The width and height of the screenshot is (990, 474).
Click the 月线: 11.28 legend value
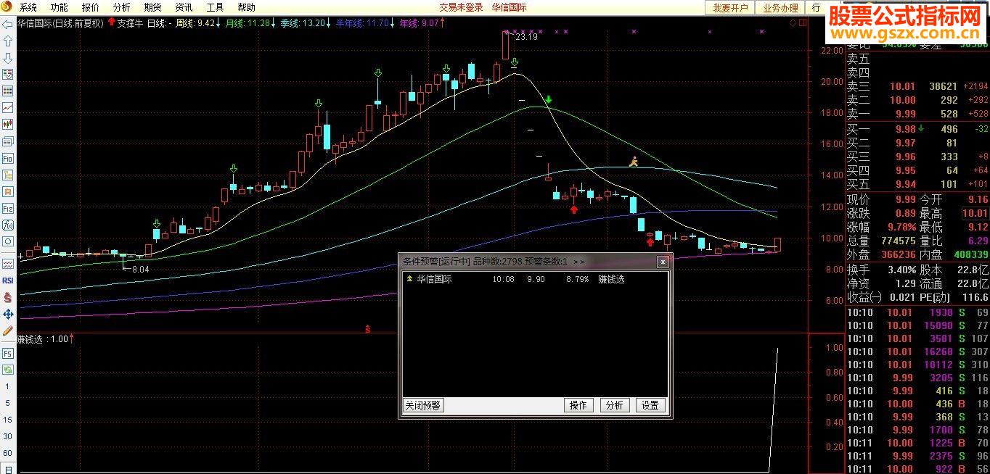tap(250, 23)
